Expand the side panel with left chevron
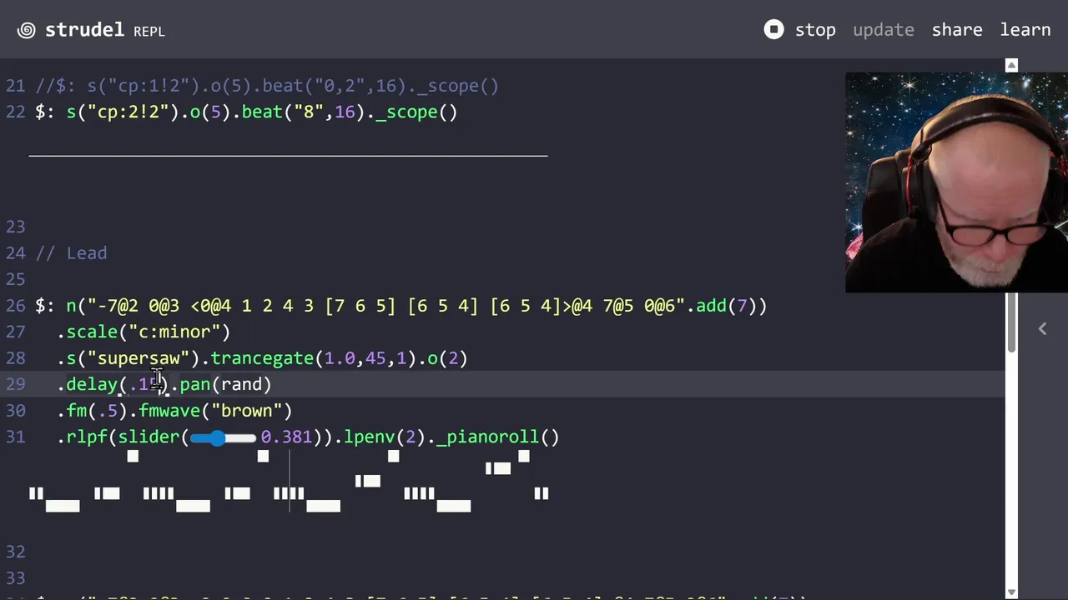The image size is (1068, 600). pyautogui.click(x=1042, y=329)
